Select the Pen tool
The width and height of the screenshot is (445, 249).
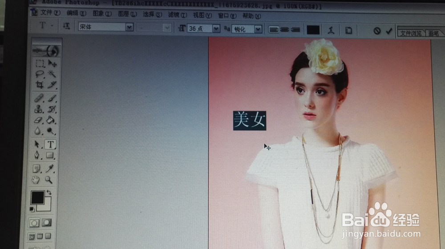tap(37, 155)
